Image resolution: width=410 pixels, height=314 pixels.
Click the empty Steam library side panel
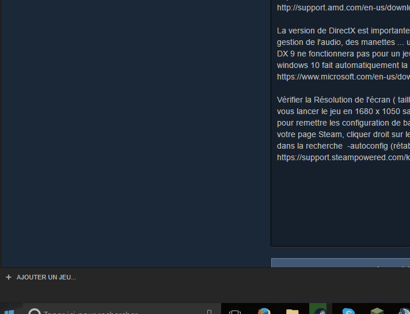coord(135,134)
